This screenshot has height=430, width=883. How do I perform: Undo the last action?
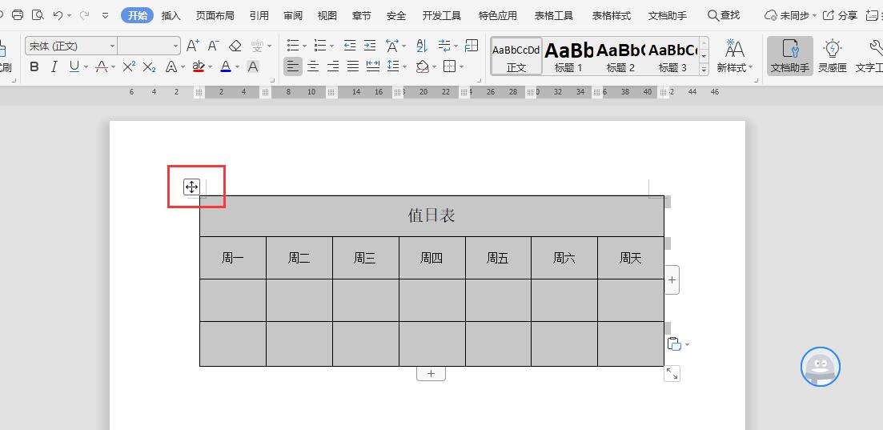[58, 15]
